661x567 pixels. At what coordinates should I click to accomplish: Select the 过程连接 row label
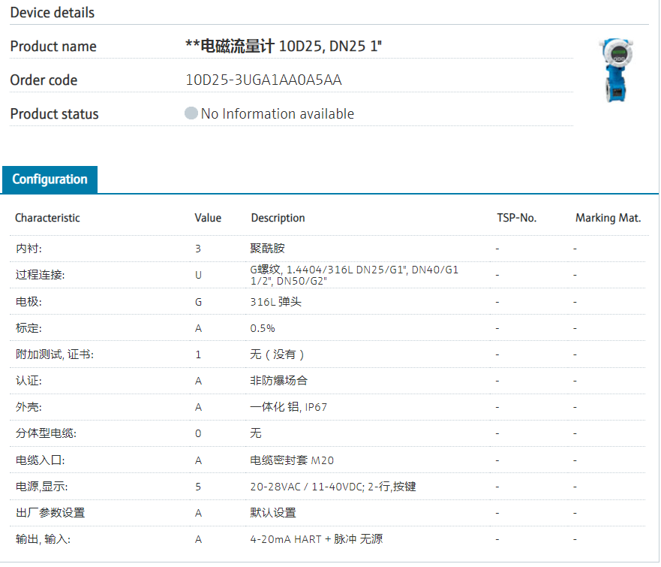pos(40,275)
